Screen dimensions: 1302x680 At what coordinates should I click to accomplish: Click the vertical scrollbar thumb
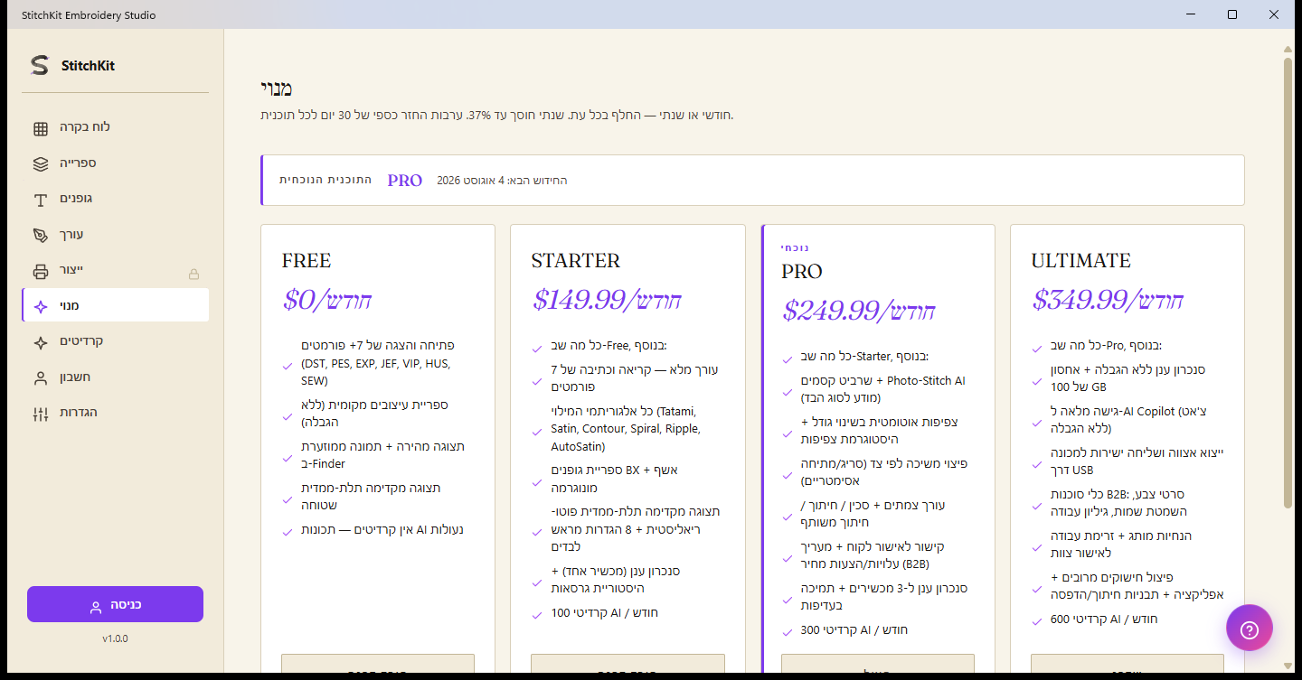point(1288,282)
